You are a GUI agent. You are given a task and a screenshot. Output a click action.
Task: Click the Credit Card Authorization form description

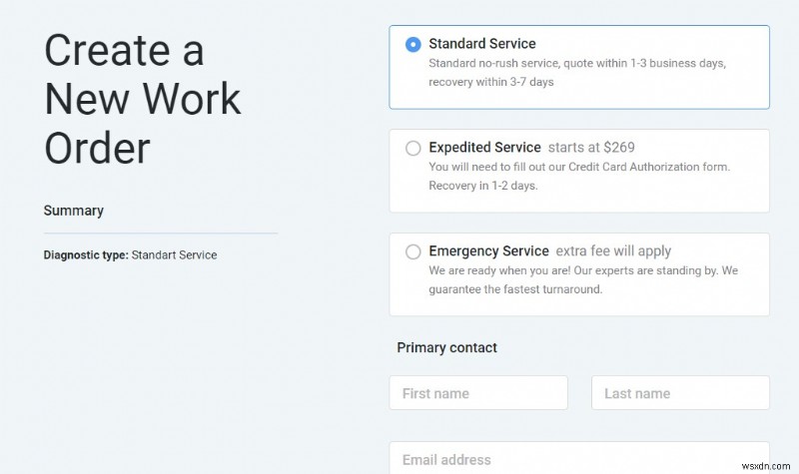[579, 176]
